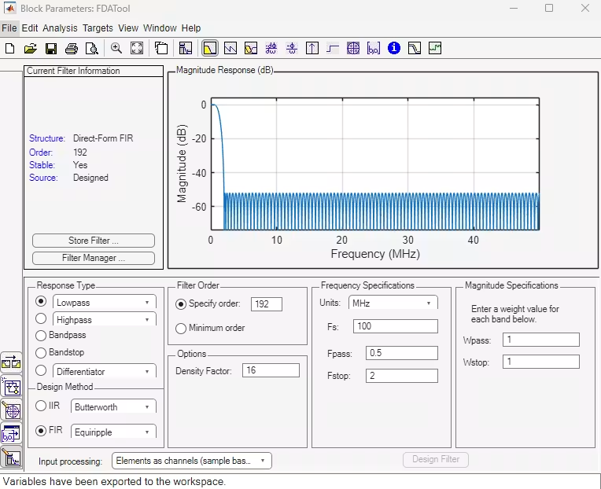Select the Differentiator response radio
The width and height of the screenshot is (601, 489).
click(x=41, y=370)
